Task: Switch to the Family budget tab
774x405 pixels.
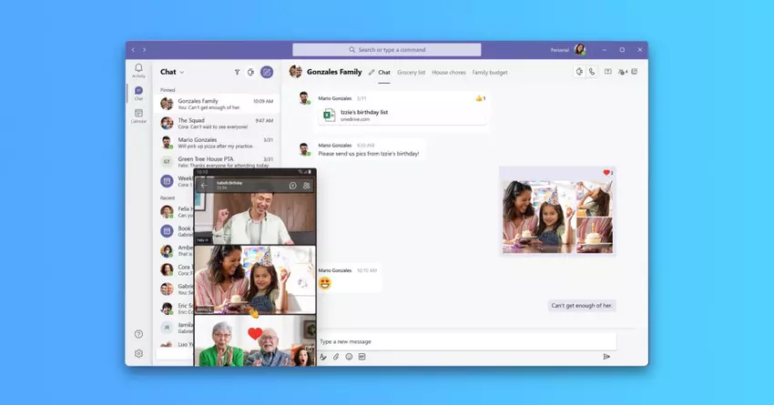Action: tap(490, 72)
